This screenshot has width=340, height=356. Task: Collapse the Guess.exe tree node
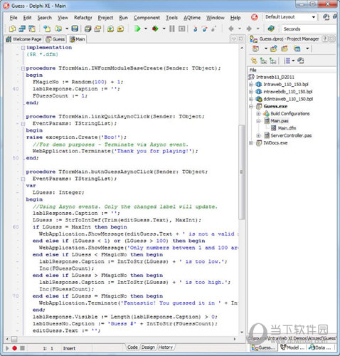click(x=251, y=106)
